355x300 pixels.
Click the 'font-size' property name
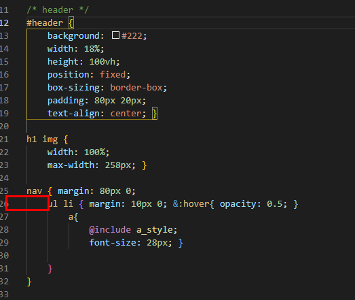(x=113, y=243)
